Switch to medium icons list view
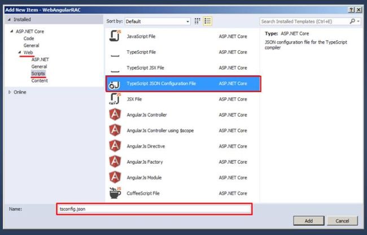The width and height of the screenshot is (367, 235). [x=208, y=21]
